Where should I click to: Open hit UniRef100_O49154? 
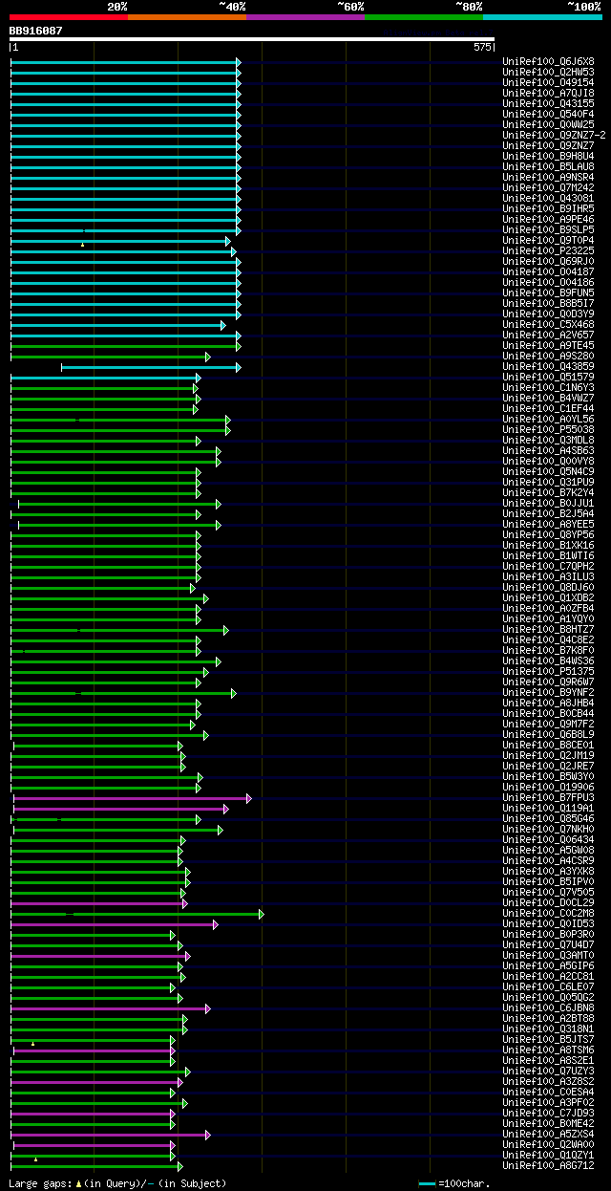[548, 82]
